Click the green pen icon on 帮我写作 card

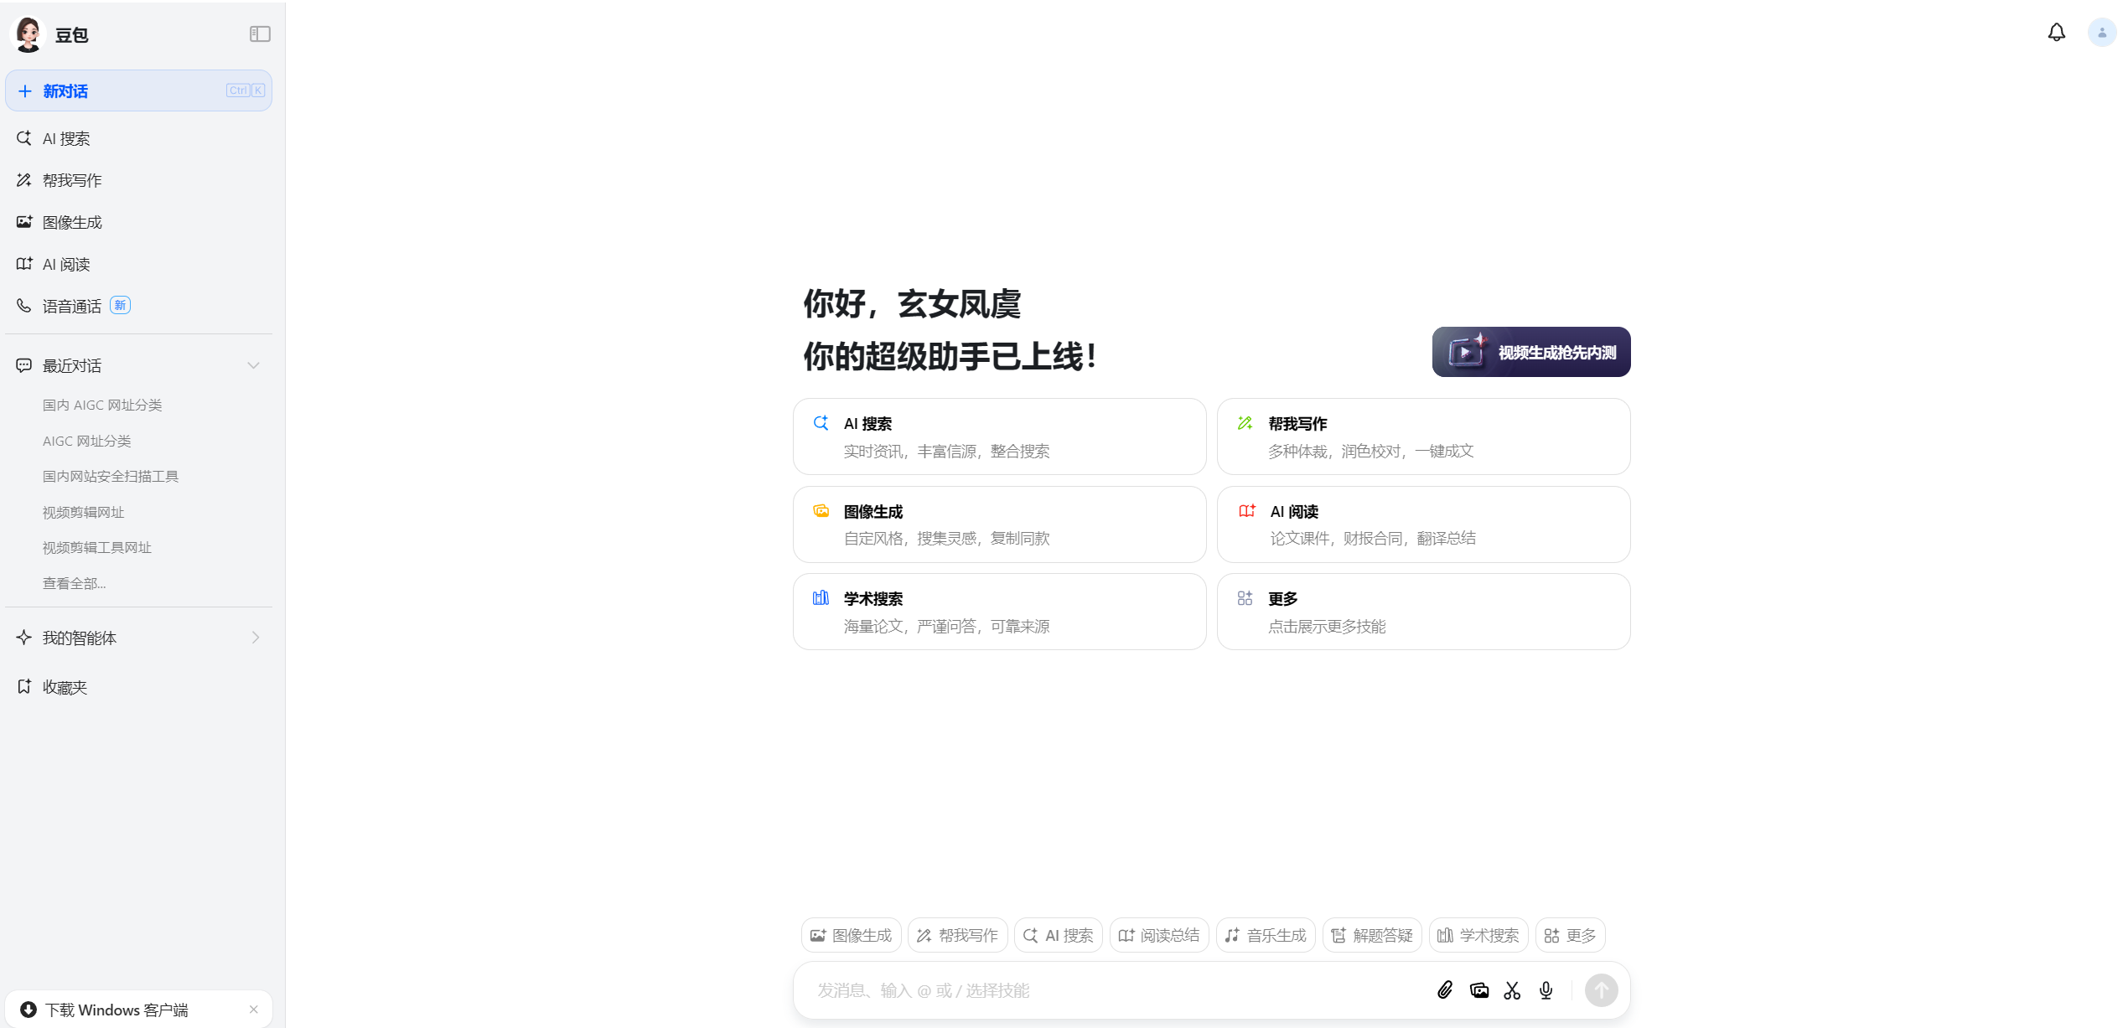coord(1245,423)
